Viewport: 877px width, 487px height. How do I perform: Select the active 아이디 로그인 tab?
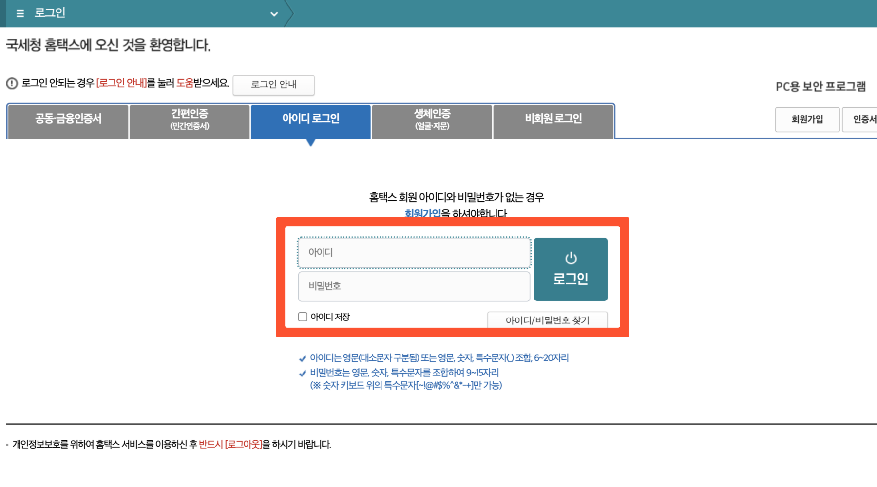tap(311, 118)
